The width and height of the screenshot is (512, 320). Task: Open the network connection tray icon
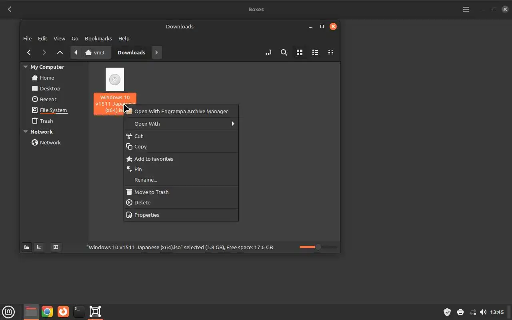(473, 312)
